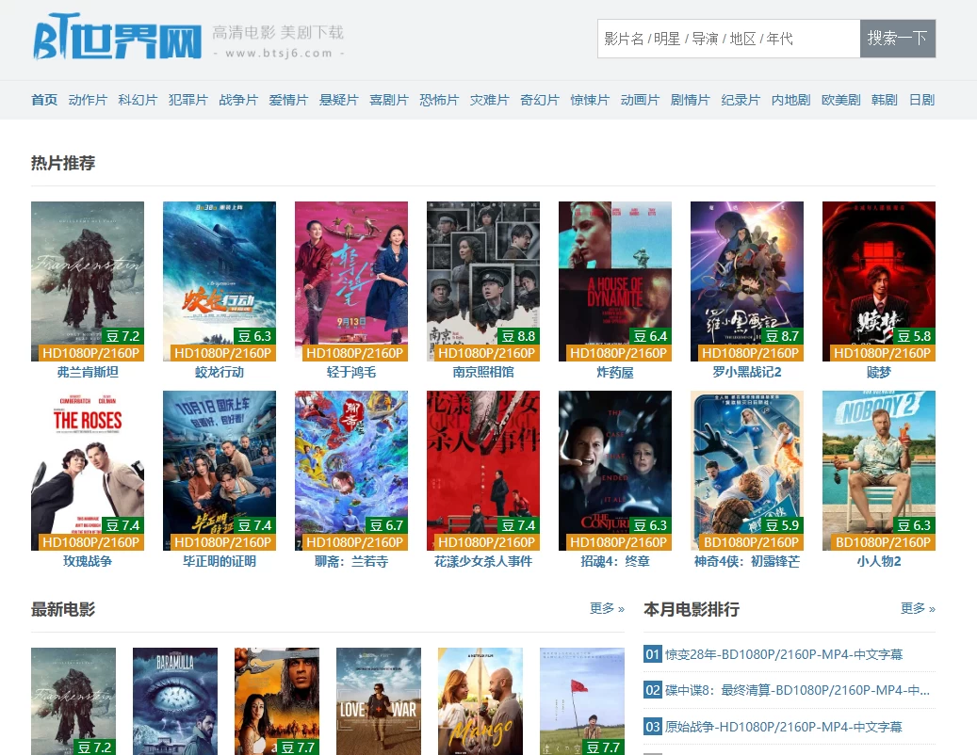This screenshot has height=755, width=977.
Task: Switch to the 科幻片 category
Action: 138,100
